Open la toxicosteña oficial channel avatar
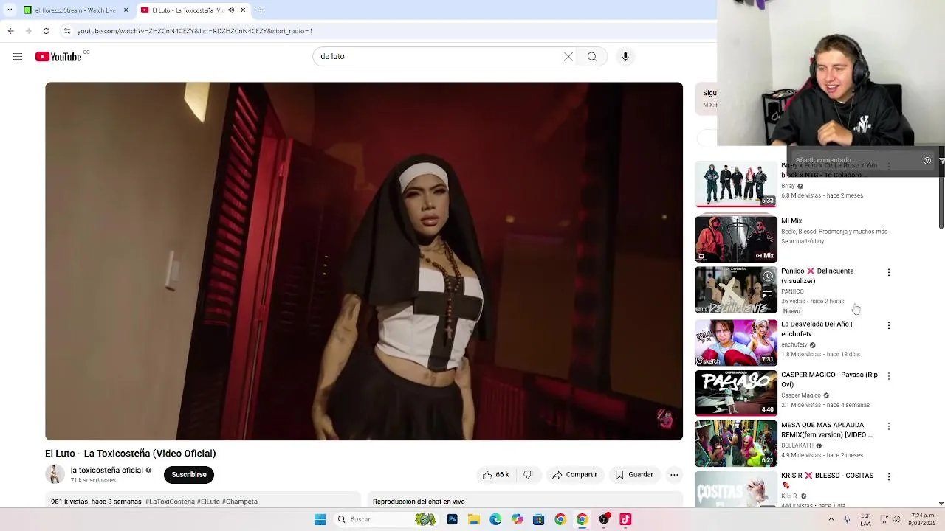Viewport: 945px width, 531px height. point(55,474)
